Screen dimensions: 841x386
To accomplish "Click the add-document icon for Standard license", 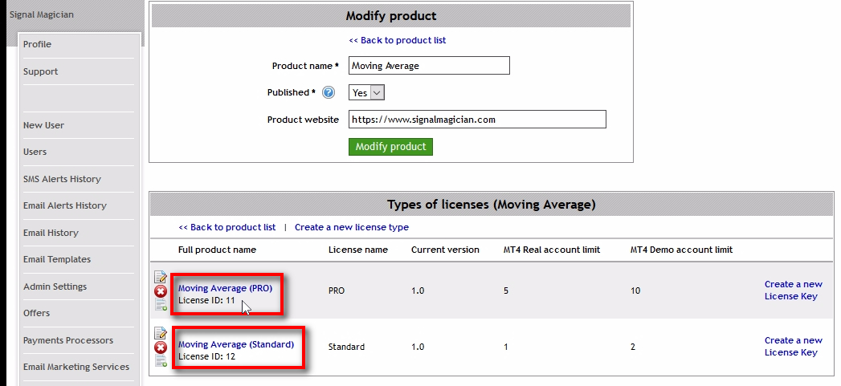I will pyautogui.click(x=161, y=360).
